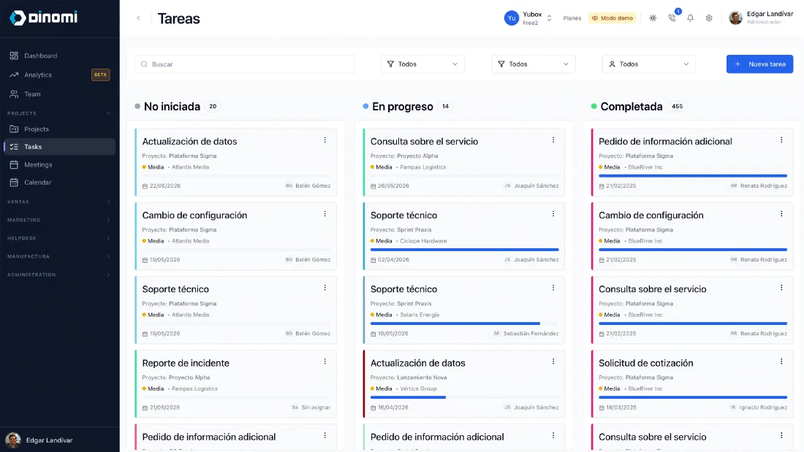This screenshot has width=804, height=452.
Task: Click calendar icon beside 18/03/2025
Action: tap(602, 407)
